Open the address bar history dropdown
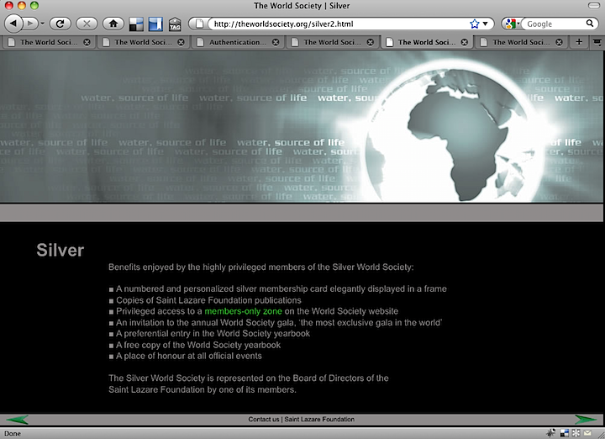The image size is (605, 439). tap(486, 24)
